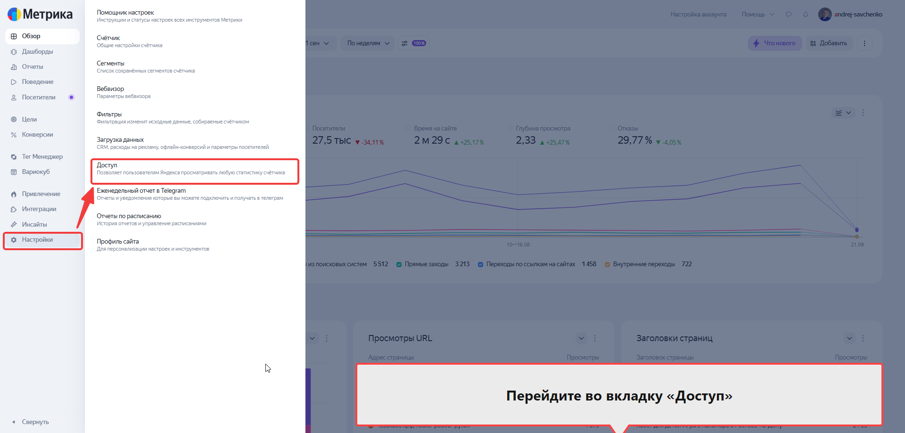
Task: Collapse the sidebar with Свернуть
Action: coord(31,422)
